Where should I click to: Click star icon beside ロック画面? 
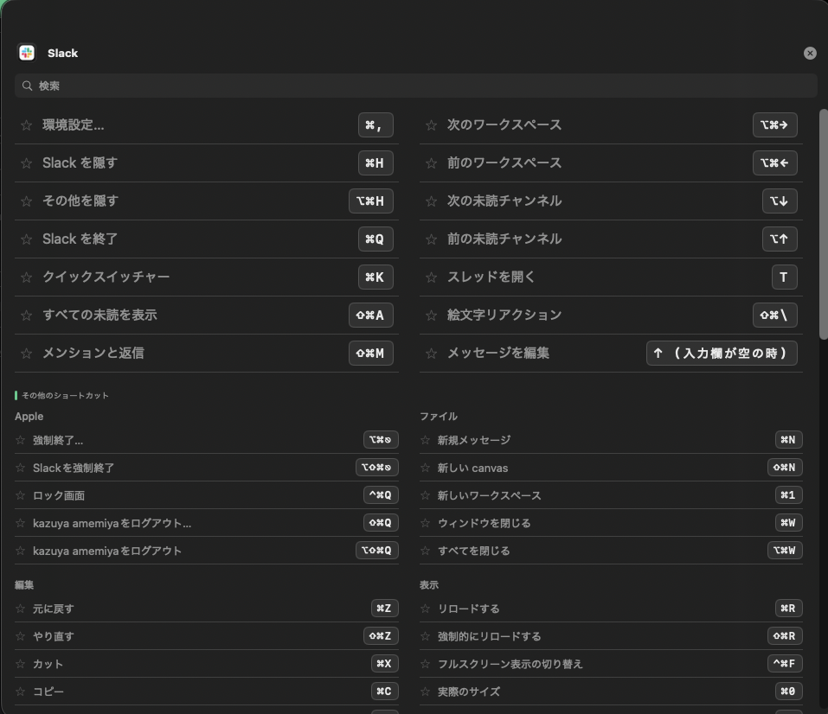click(x=20, y=495)
